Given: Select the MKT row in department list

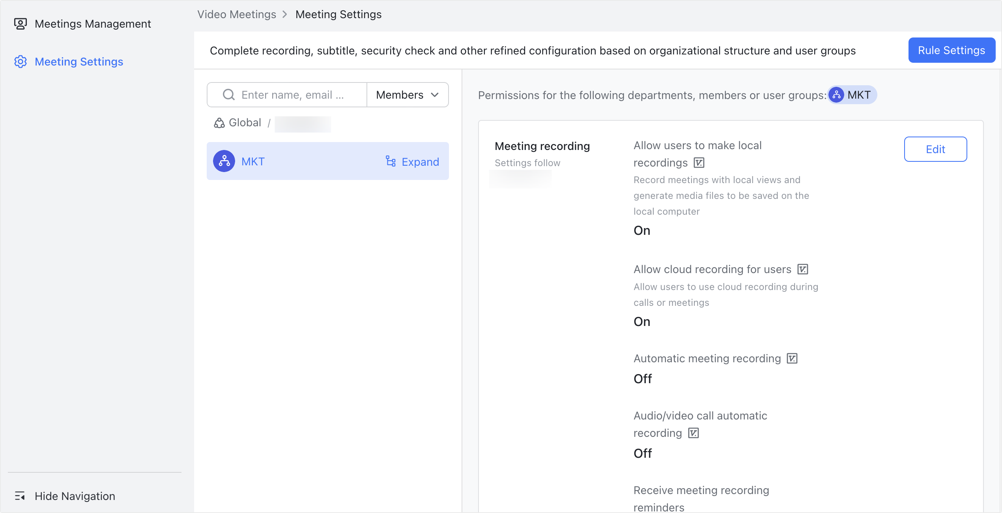Looking at the screenshot, I should (327, 161).
